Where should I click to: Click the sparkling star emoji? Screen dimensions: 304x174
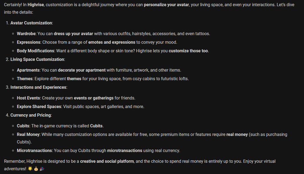[x=30, y=168]
